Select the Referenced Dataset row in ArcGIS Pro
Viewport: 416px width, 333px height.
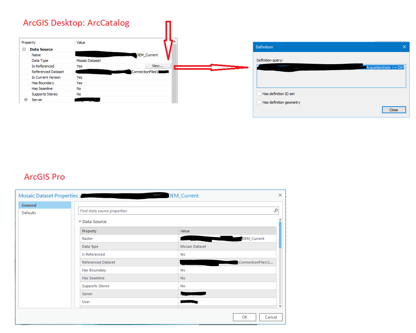point(178,262)
